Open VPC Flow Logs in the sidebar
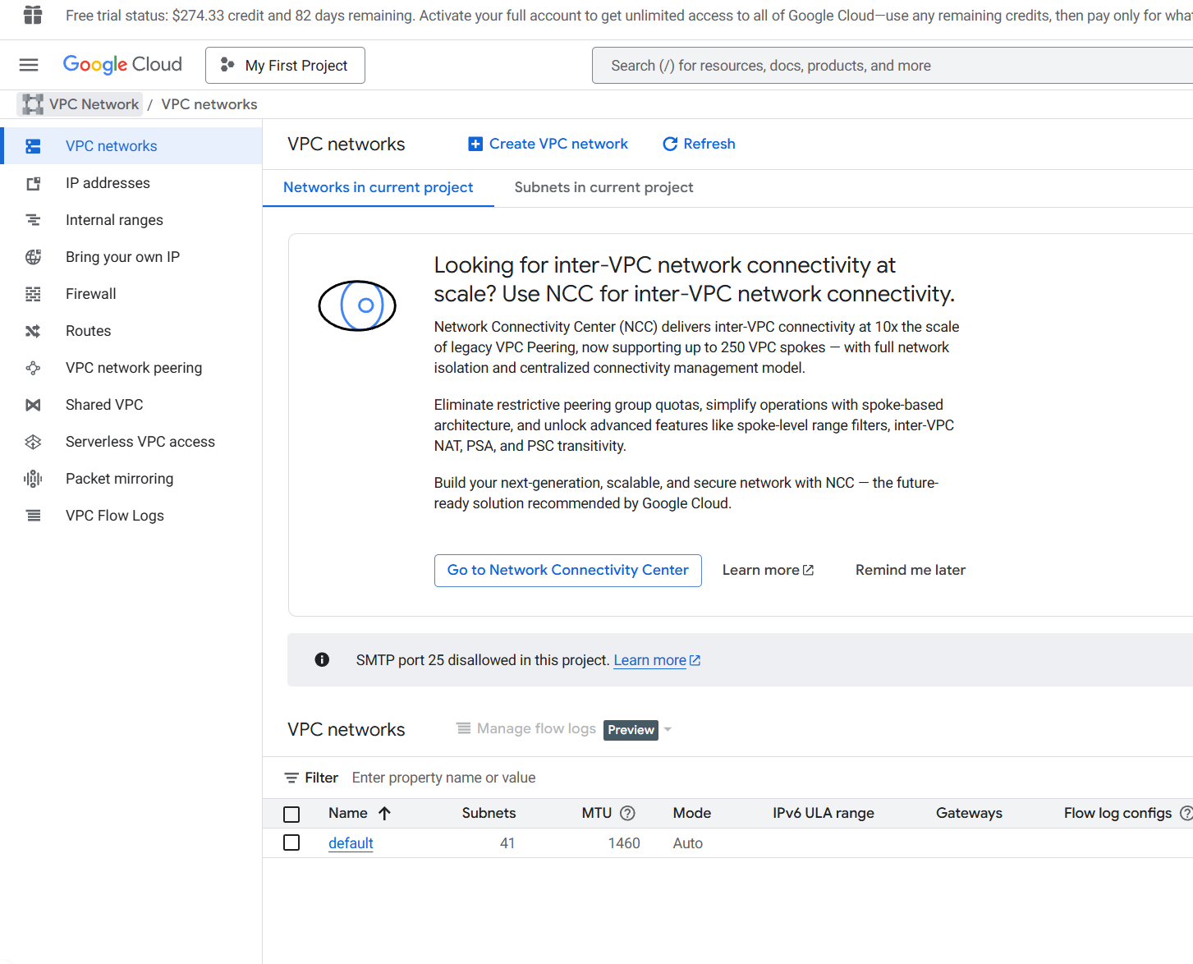The width and height of the screenshot is (1193, 964). [131, 516]
